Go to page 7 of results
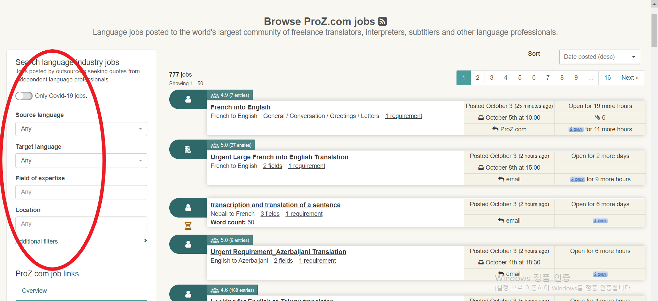The image size is (658, 301). click(548, 78)
